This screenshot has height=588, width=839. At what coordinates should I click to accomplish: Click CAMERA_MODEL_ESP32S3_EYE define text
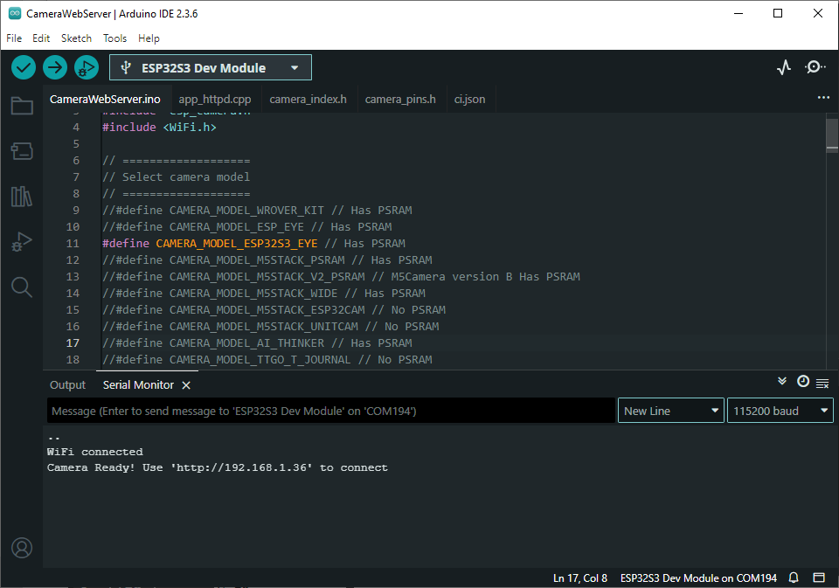237,244
